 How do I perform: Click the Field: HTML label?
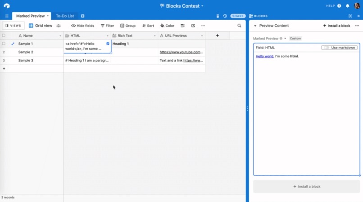click(x=265, y=48)
